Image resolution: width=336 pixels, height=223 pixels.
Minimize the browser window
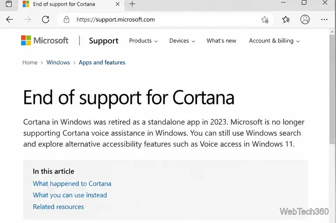283,3
